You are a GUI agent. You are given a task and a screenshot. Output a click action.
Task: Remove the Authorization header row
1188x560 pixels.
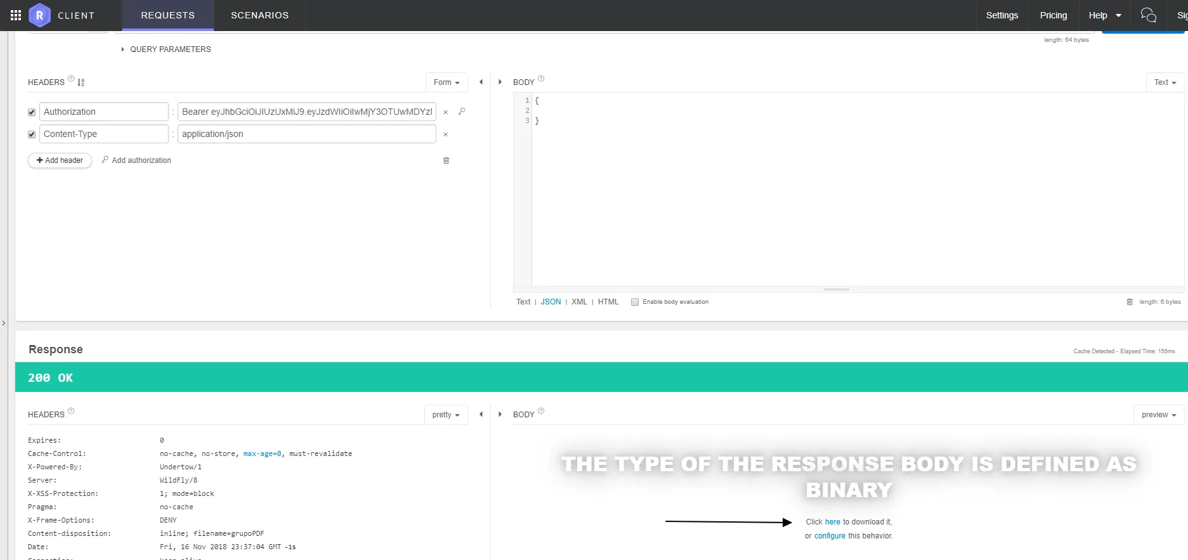point(445,112)
